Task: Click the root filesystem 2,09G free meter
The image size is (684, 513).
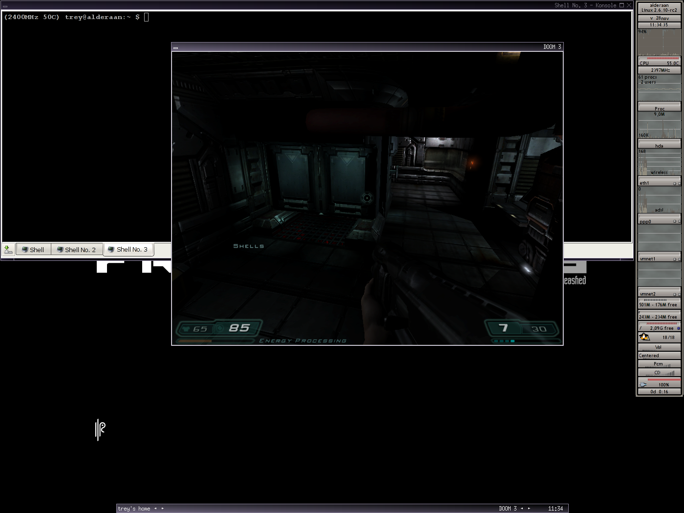Action: 659,327
